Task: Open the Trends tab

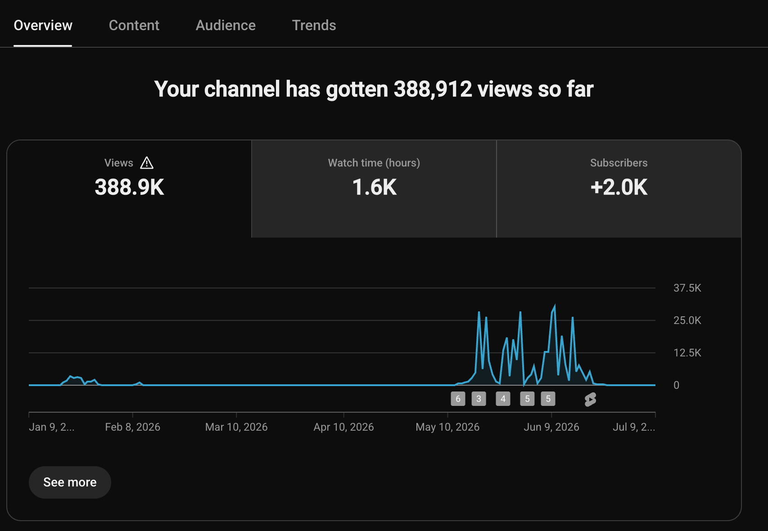Action: (314, 25)
